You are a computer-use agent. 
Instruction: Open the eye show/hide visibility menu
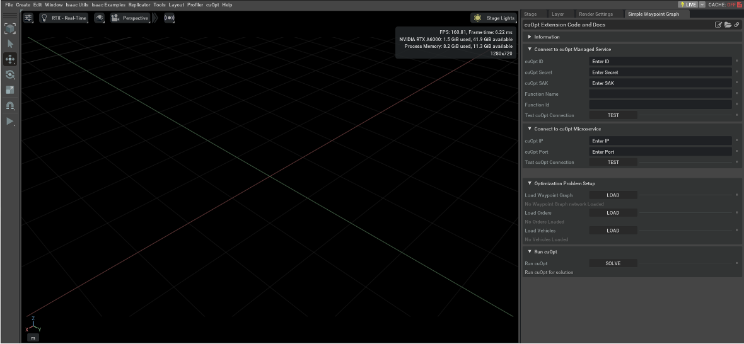[x=99, y=18]
